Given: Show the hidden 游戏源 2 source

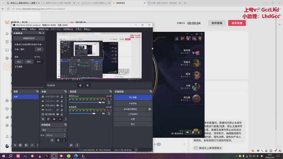Looking at the screenshot, I should [x=58, y=110].
